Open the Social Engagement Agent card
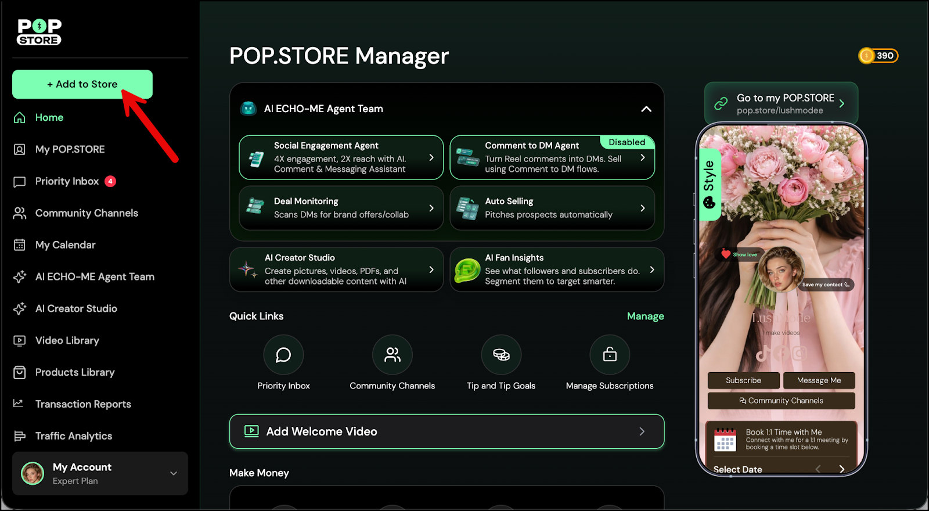 click(341, 158)
